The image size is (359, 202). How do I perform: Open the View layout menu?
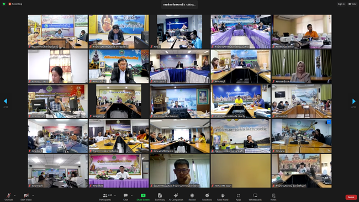pos(352,4)
